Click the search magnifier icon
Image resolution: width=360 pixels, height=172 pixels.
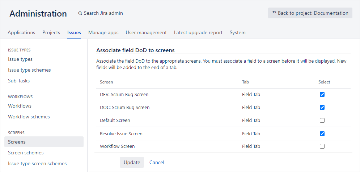click(80, 13)
